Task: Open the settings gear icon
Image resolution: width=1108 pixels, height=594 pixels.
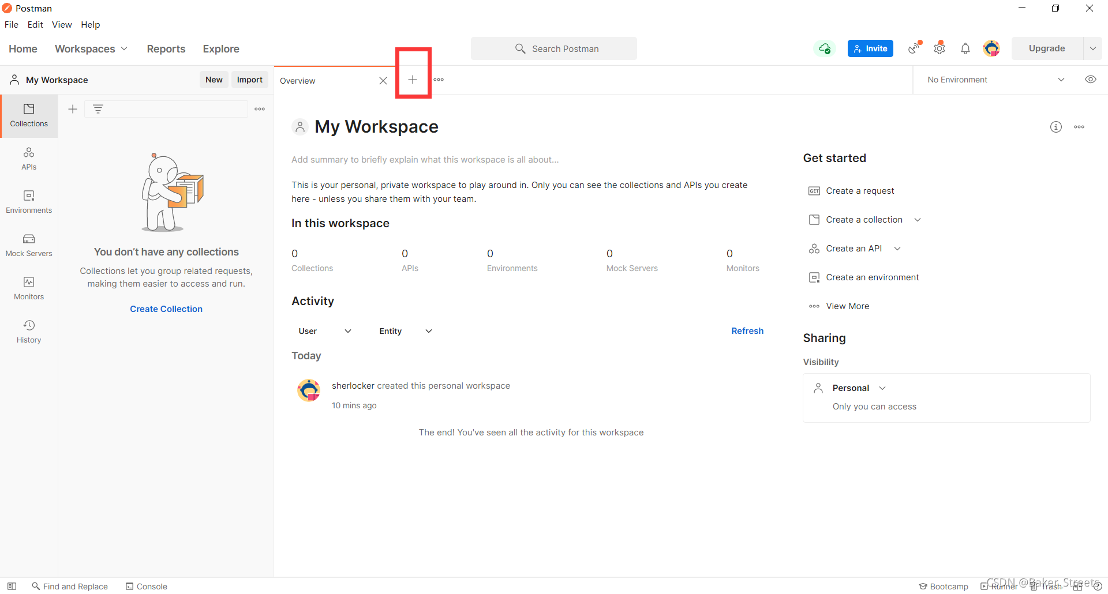Action: pos(939,48)
